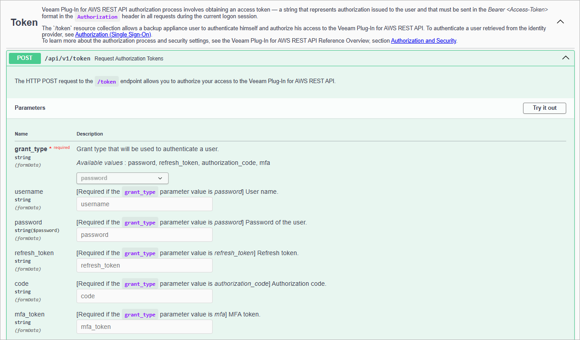This screenshot has height=340, width=580.
Task: Focus the username input field
Action: point(145,204)
